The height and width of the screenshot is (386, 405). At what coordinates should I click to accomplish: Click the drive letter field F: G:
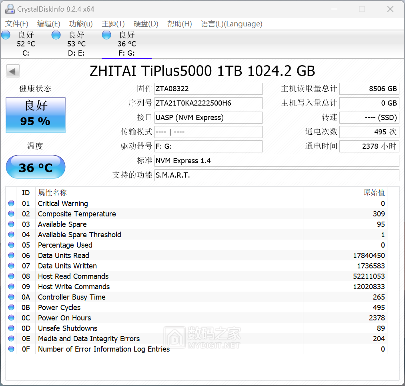click(x=209, y=146)
